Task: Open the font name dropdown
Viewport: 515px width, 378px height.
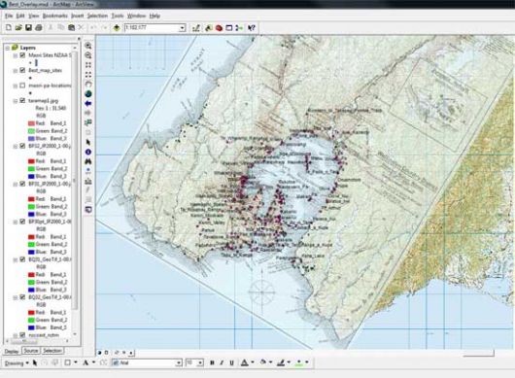Action: [179, 362]
